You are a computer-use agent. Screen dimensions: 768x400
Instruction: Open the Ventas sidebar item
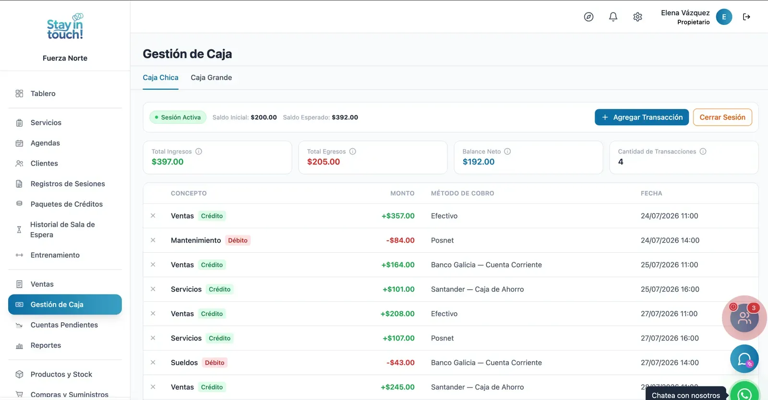pyautogui.click(x=65, y=284)
